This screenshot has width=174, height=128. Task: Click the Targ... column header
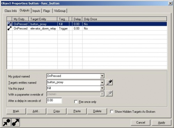63,19
